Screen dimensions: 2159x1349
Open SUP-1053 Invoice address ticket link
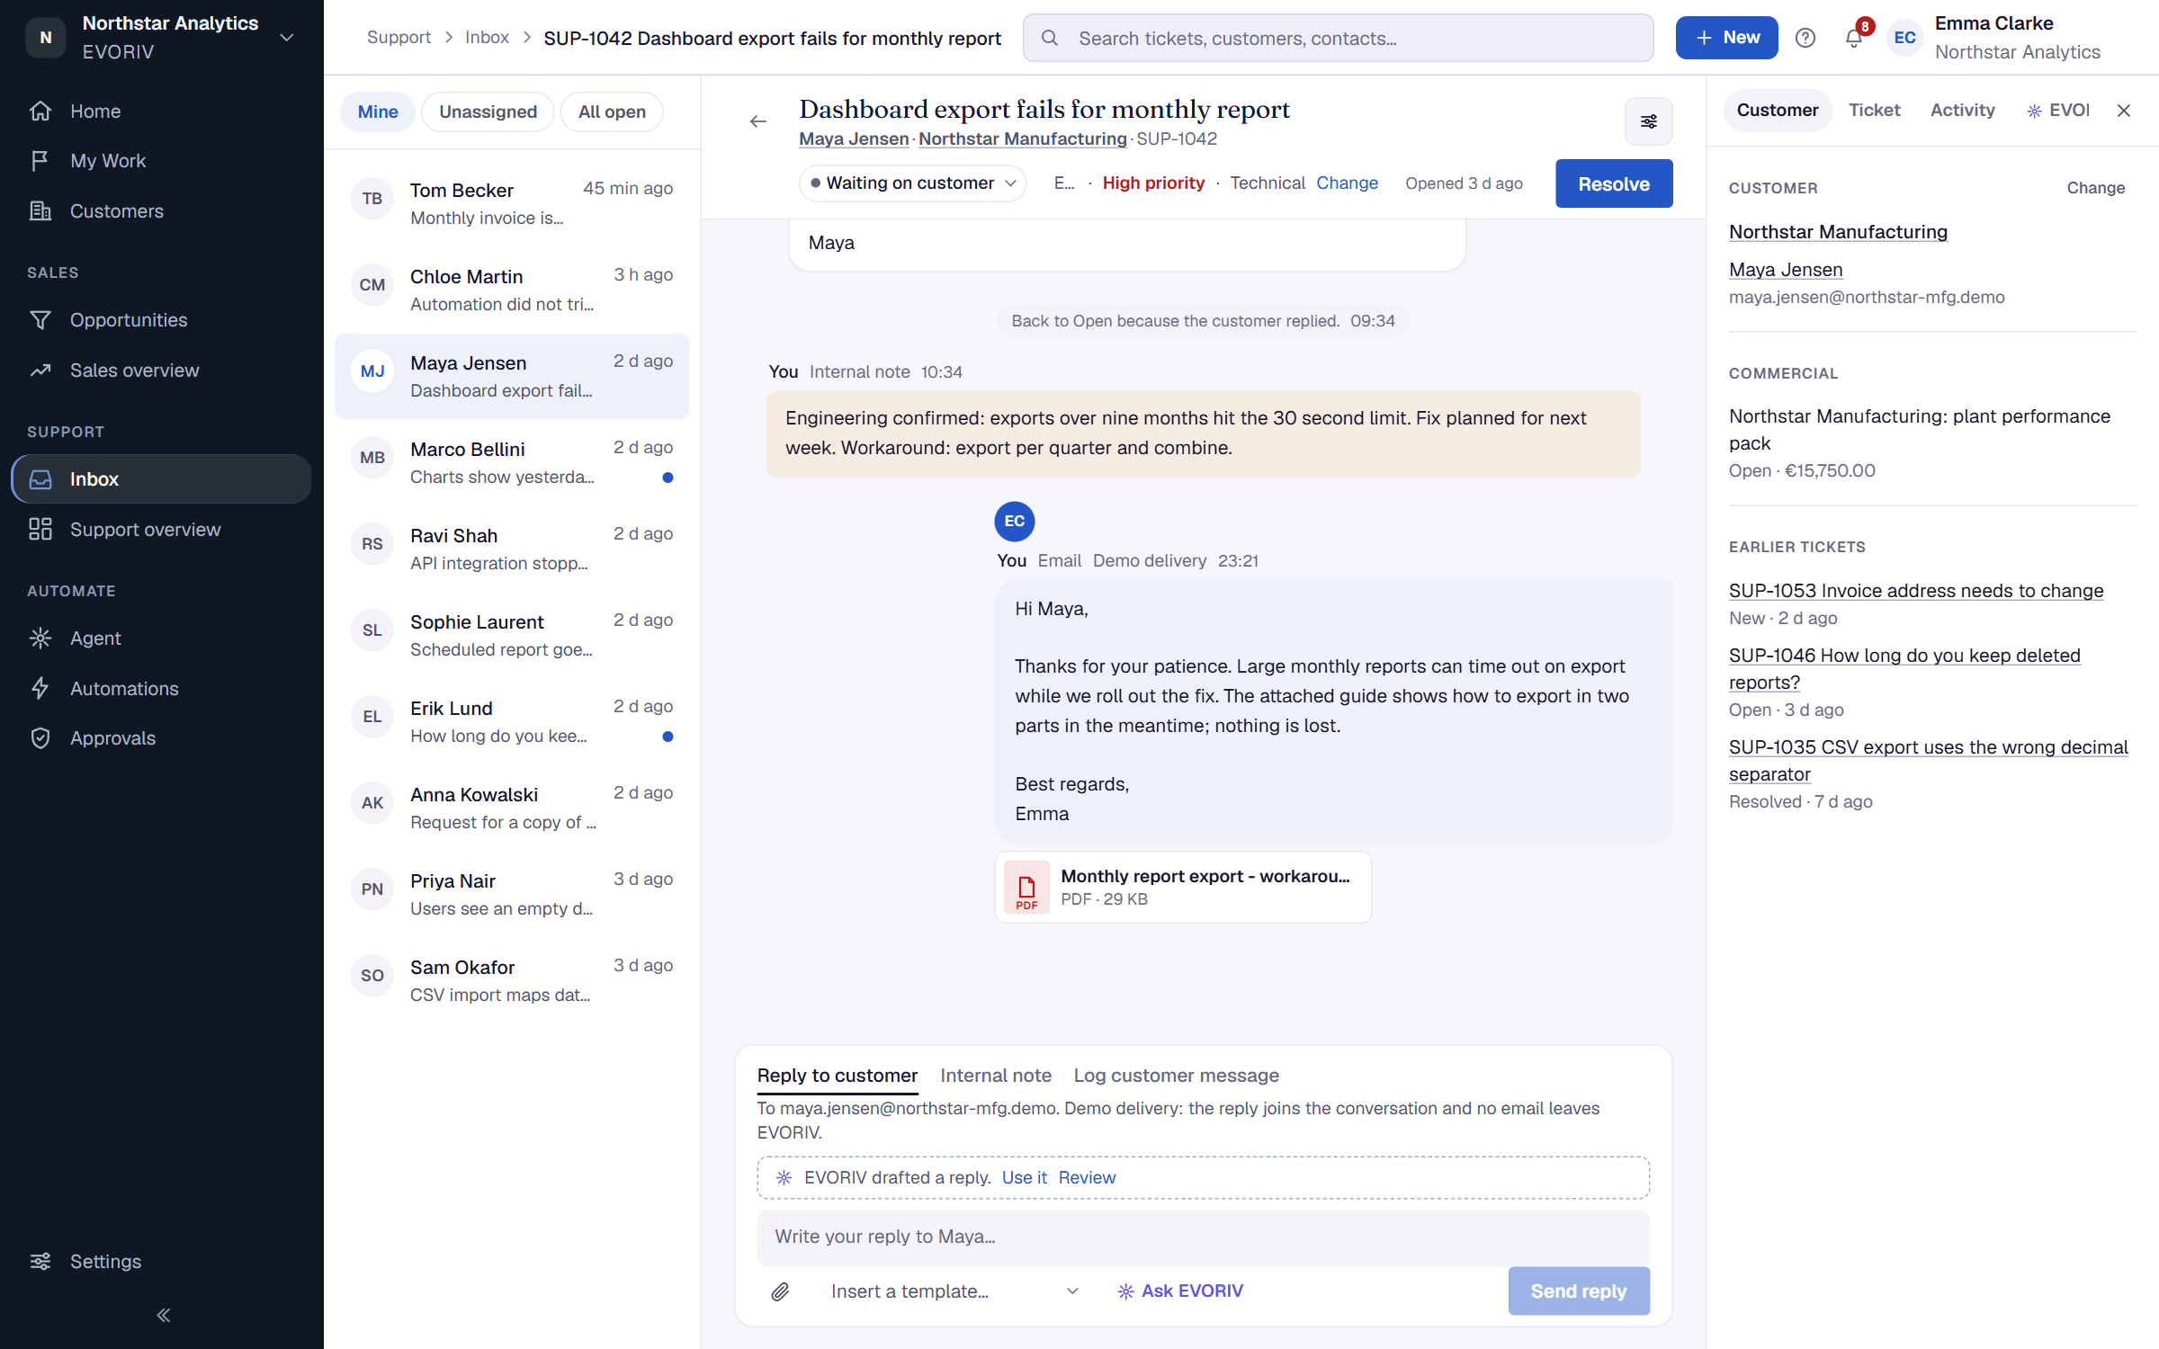click(x=1915, y=591)
